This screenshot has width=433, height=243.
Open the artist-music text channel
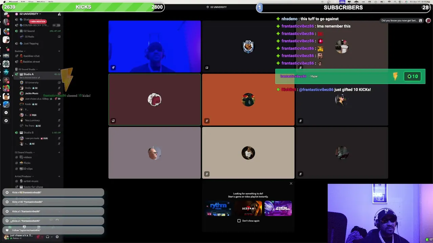37,181
